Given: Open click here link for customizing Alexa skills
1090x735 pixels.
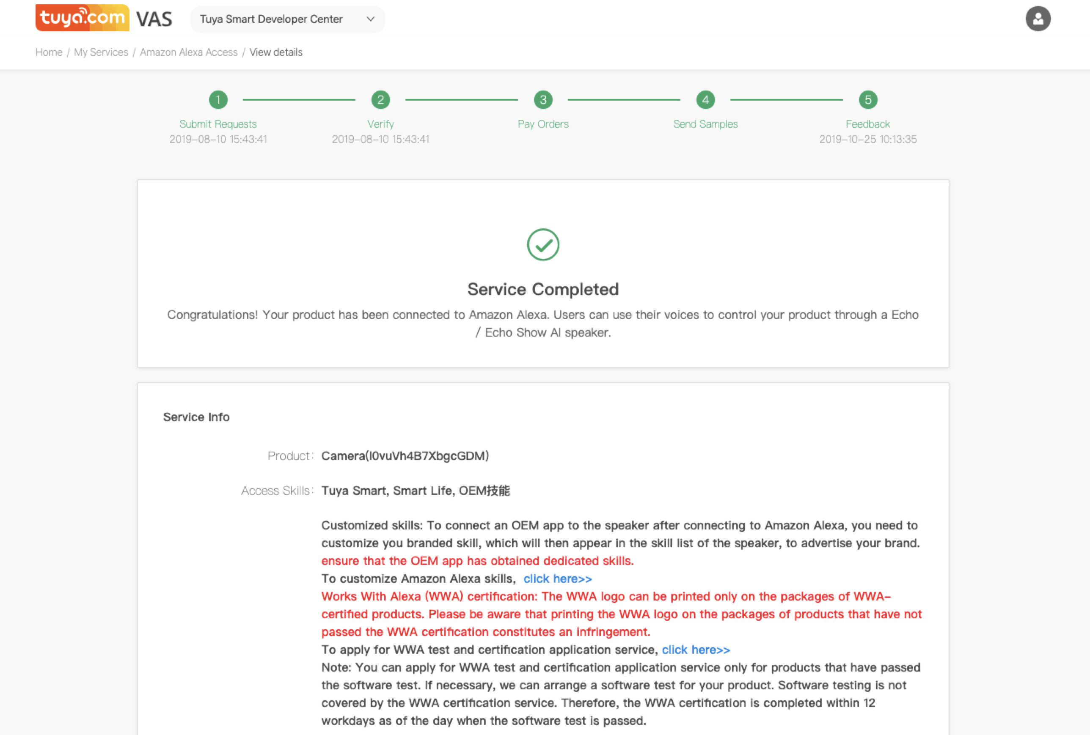Looking at the screenshot, I should click(x=558, y=579).
